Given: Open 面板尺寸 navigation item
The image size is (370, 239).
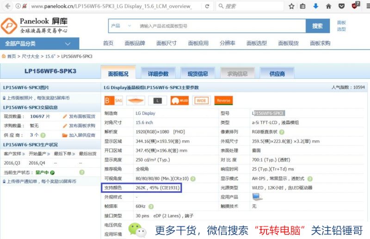Looking at the screenshot, I should click(166, 43).
